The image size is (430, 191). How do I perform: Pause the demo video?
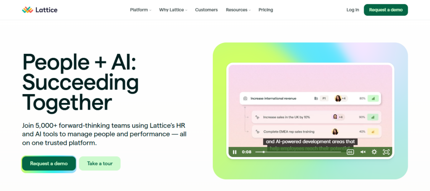pos(234,152)
